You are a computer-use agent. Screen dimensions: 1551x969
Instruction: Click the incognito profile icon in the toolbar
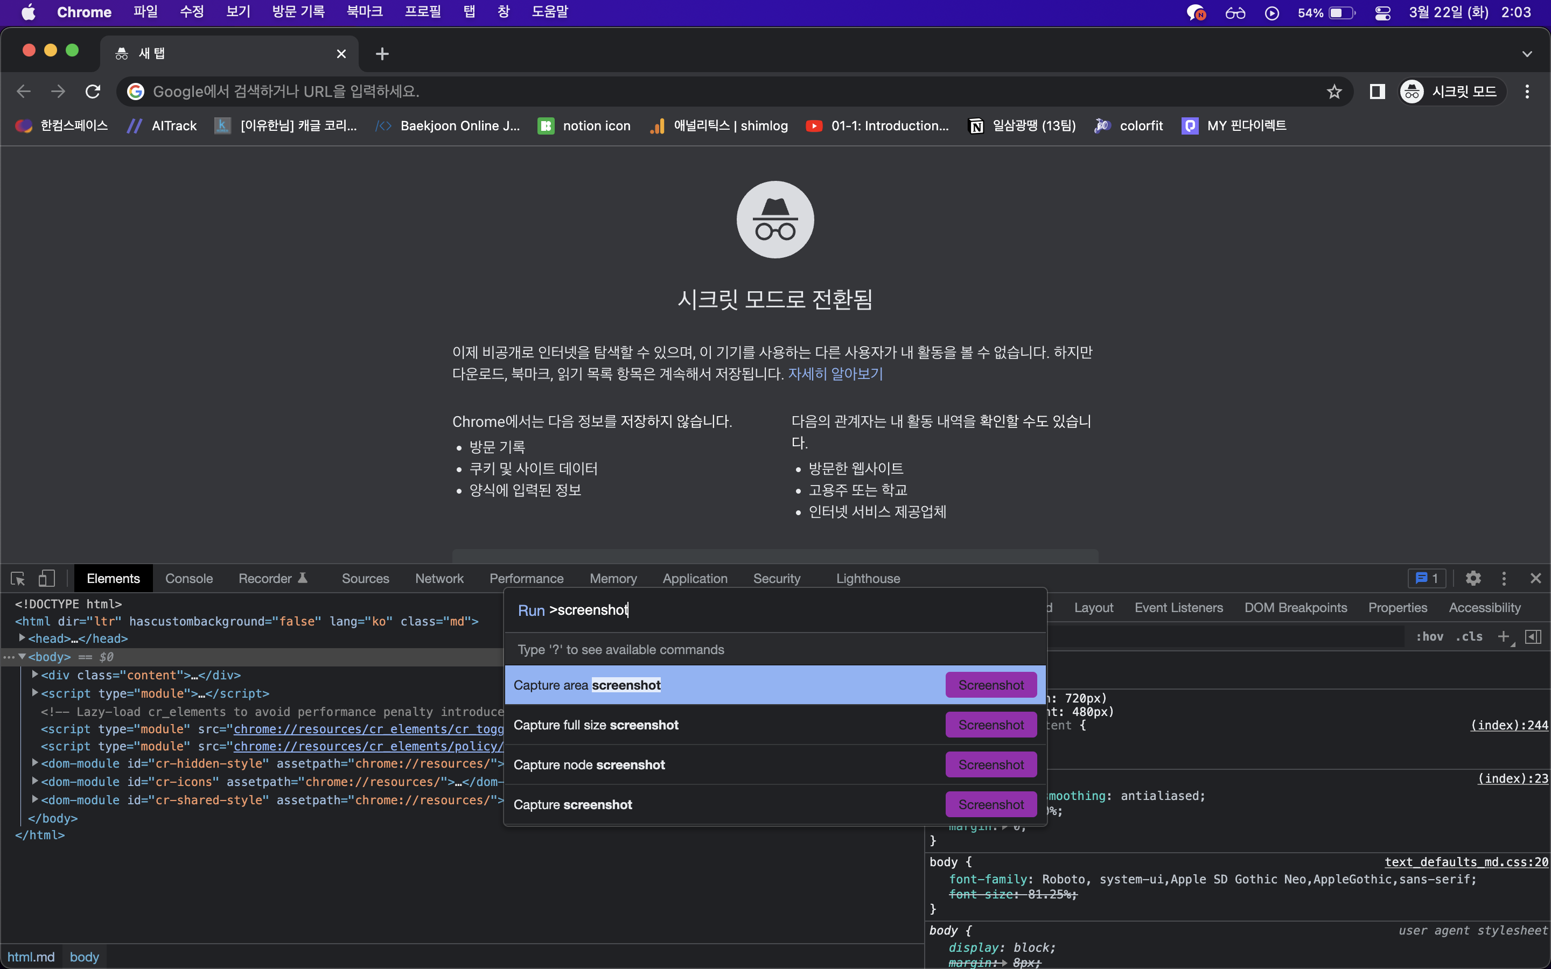pyautogui.click(x=1412, y=91)
